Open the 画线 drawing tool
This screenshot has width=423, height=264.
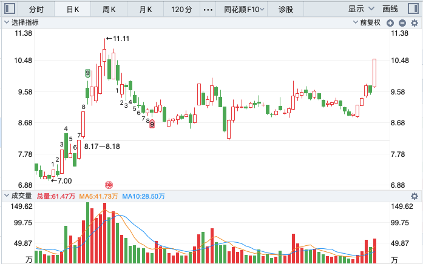[x=390, y=9]
